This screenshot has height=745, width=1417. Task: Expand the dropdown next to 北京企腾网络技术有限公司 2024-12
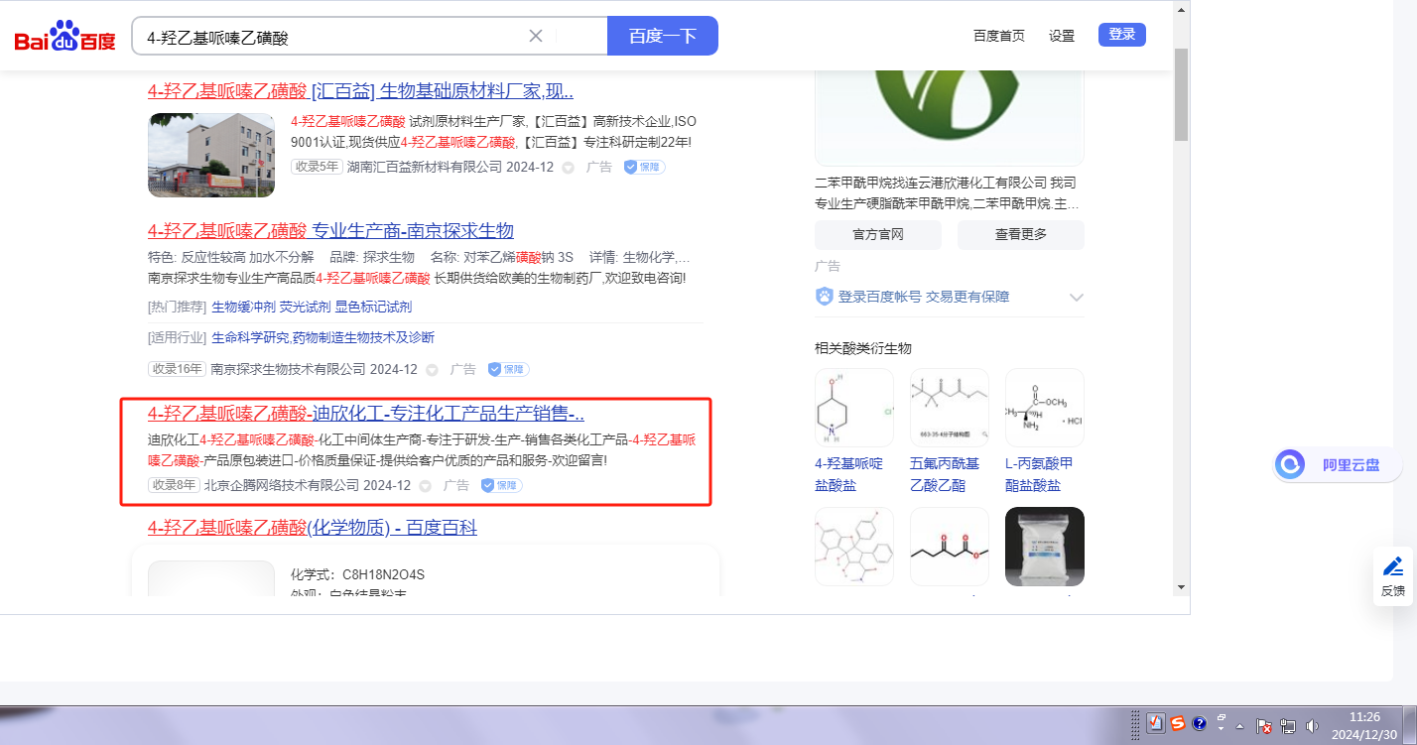[425, 486]
